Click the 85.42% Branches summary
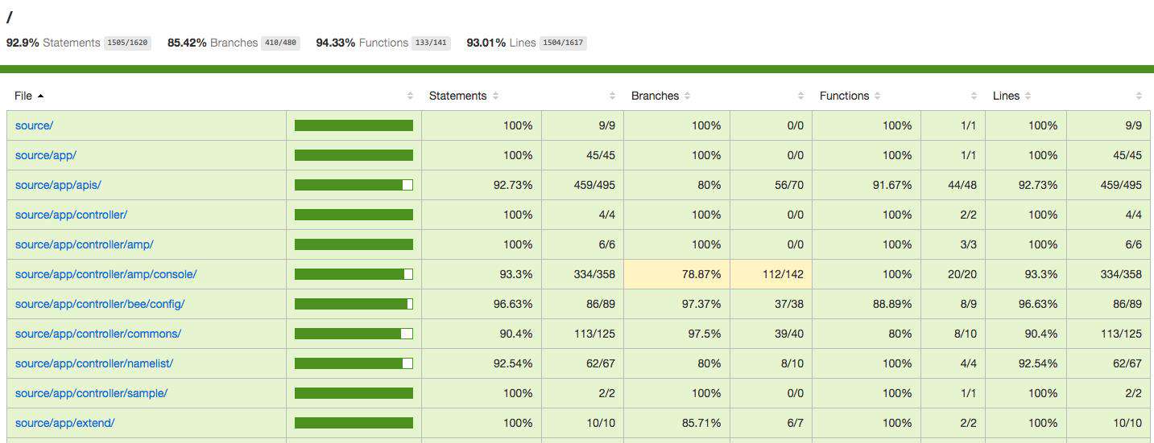The width and height of the screenshot is (1154, 443). tap(213, 43)
